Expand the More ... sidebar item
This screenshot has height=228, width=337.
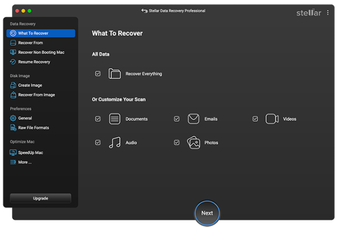point(25,162)
